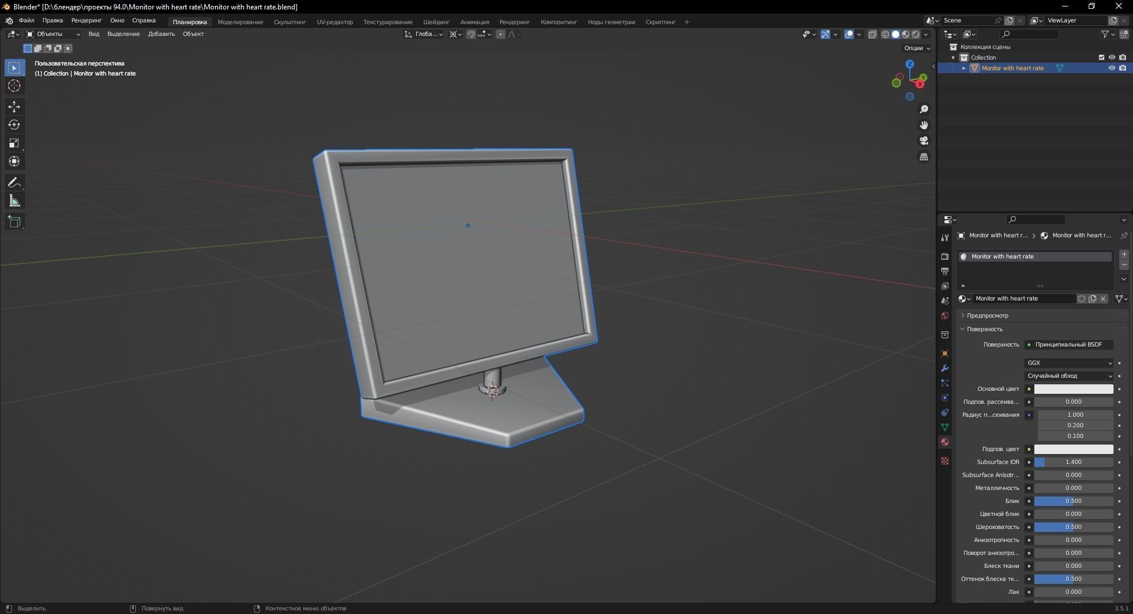Switch to the Render properties tab
The image size is (1133, 614).
click(x=944, y=257)
